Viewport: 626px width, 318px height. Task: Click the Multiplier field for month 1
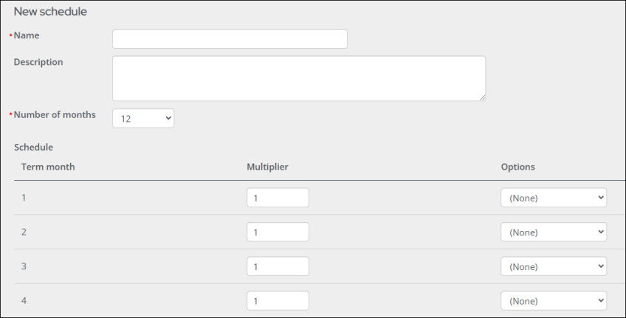[278, 198]
